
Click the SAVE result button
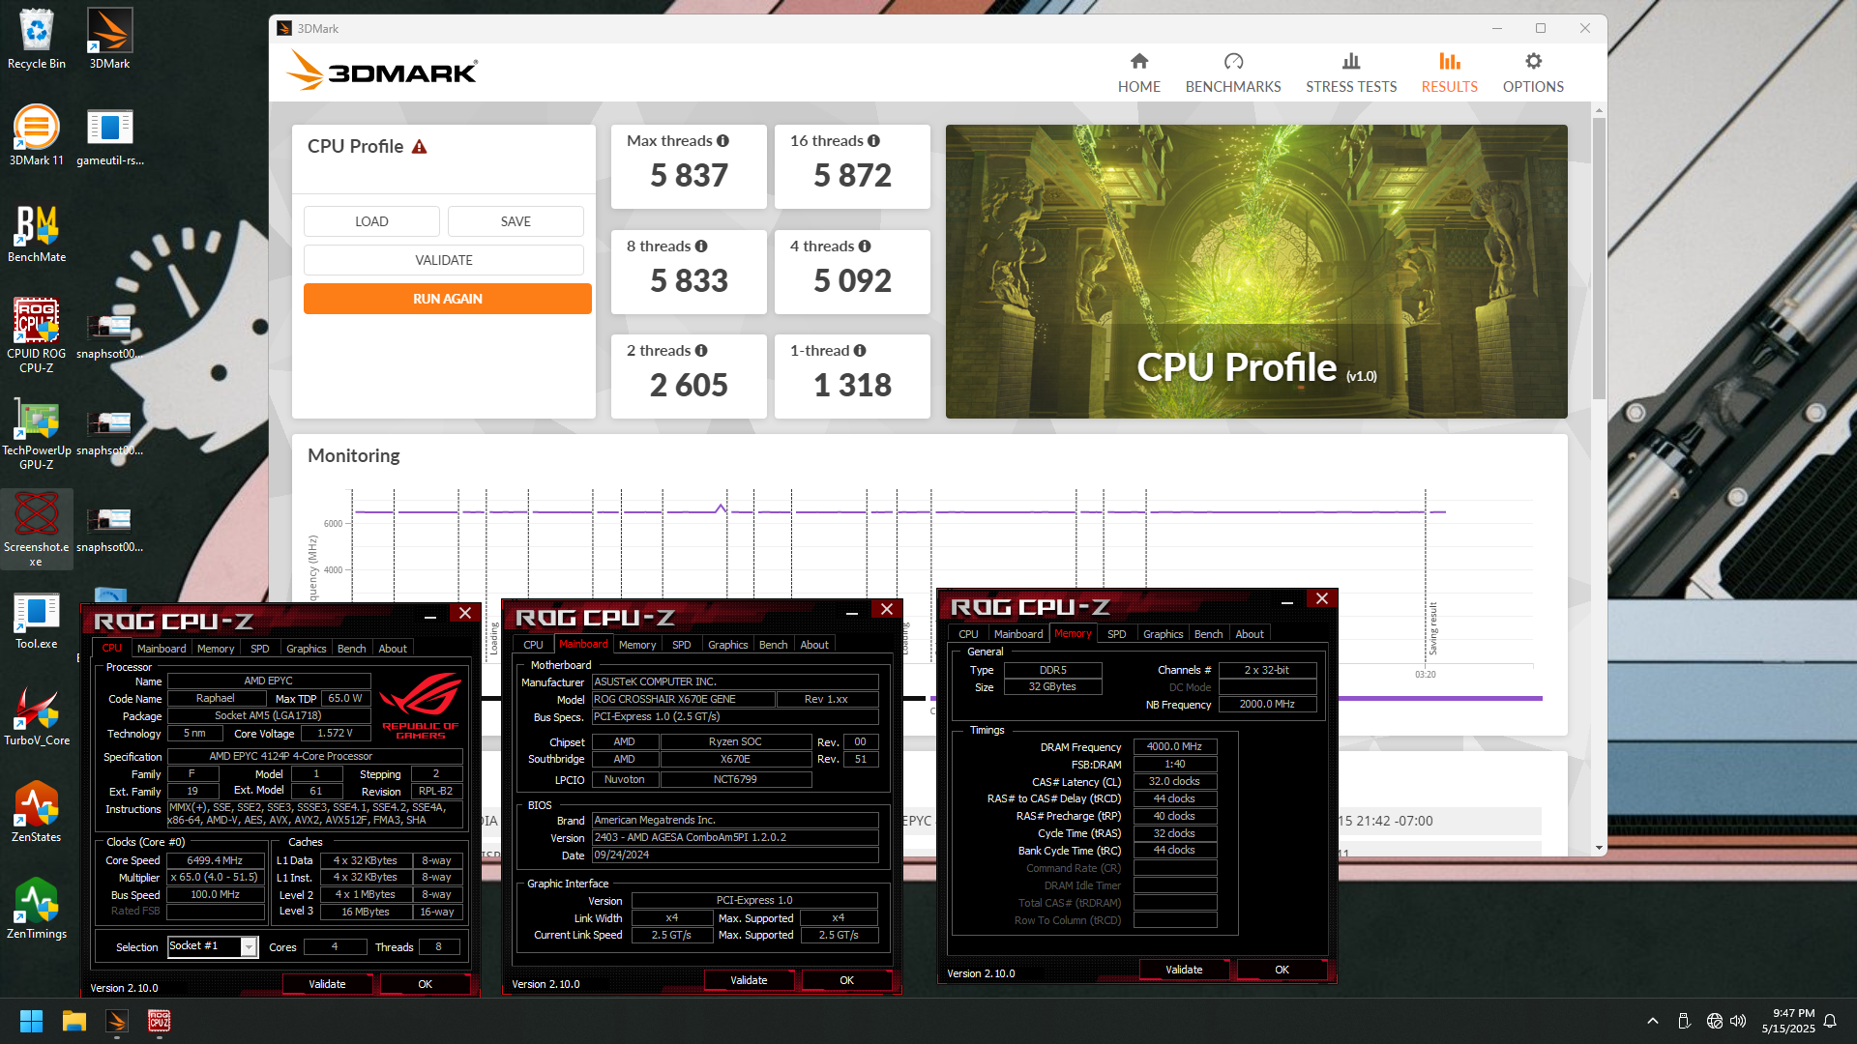[516, 221]
